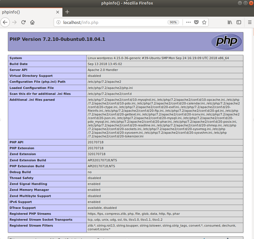Click the API320170718,NTS value
Image resolution: width=254 pixels, height=239 pixels.
point(102,160)
